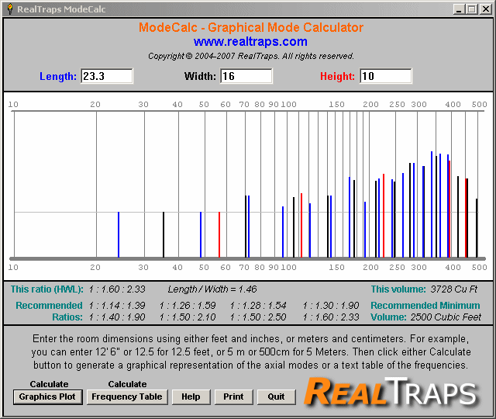Select the recommended ratio 1 : 1.60 : 2.33
Viewport: 496px width, 419px height.
[331, 317]
